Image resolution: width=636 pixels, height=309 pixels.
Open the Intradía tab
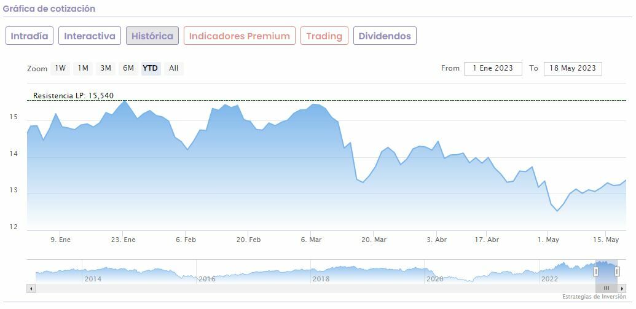click(x=29, y=36)
